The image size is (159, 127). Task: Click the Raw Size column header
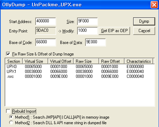click(86, 61)
